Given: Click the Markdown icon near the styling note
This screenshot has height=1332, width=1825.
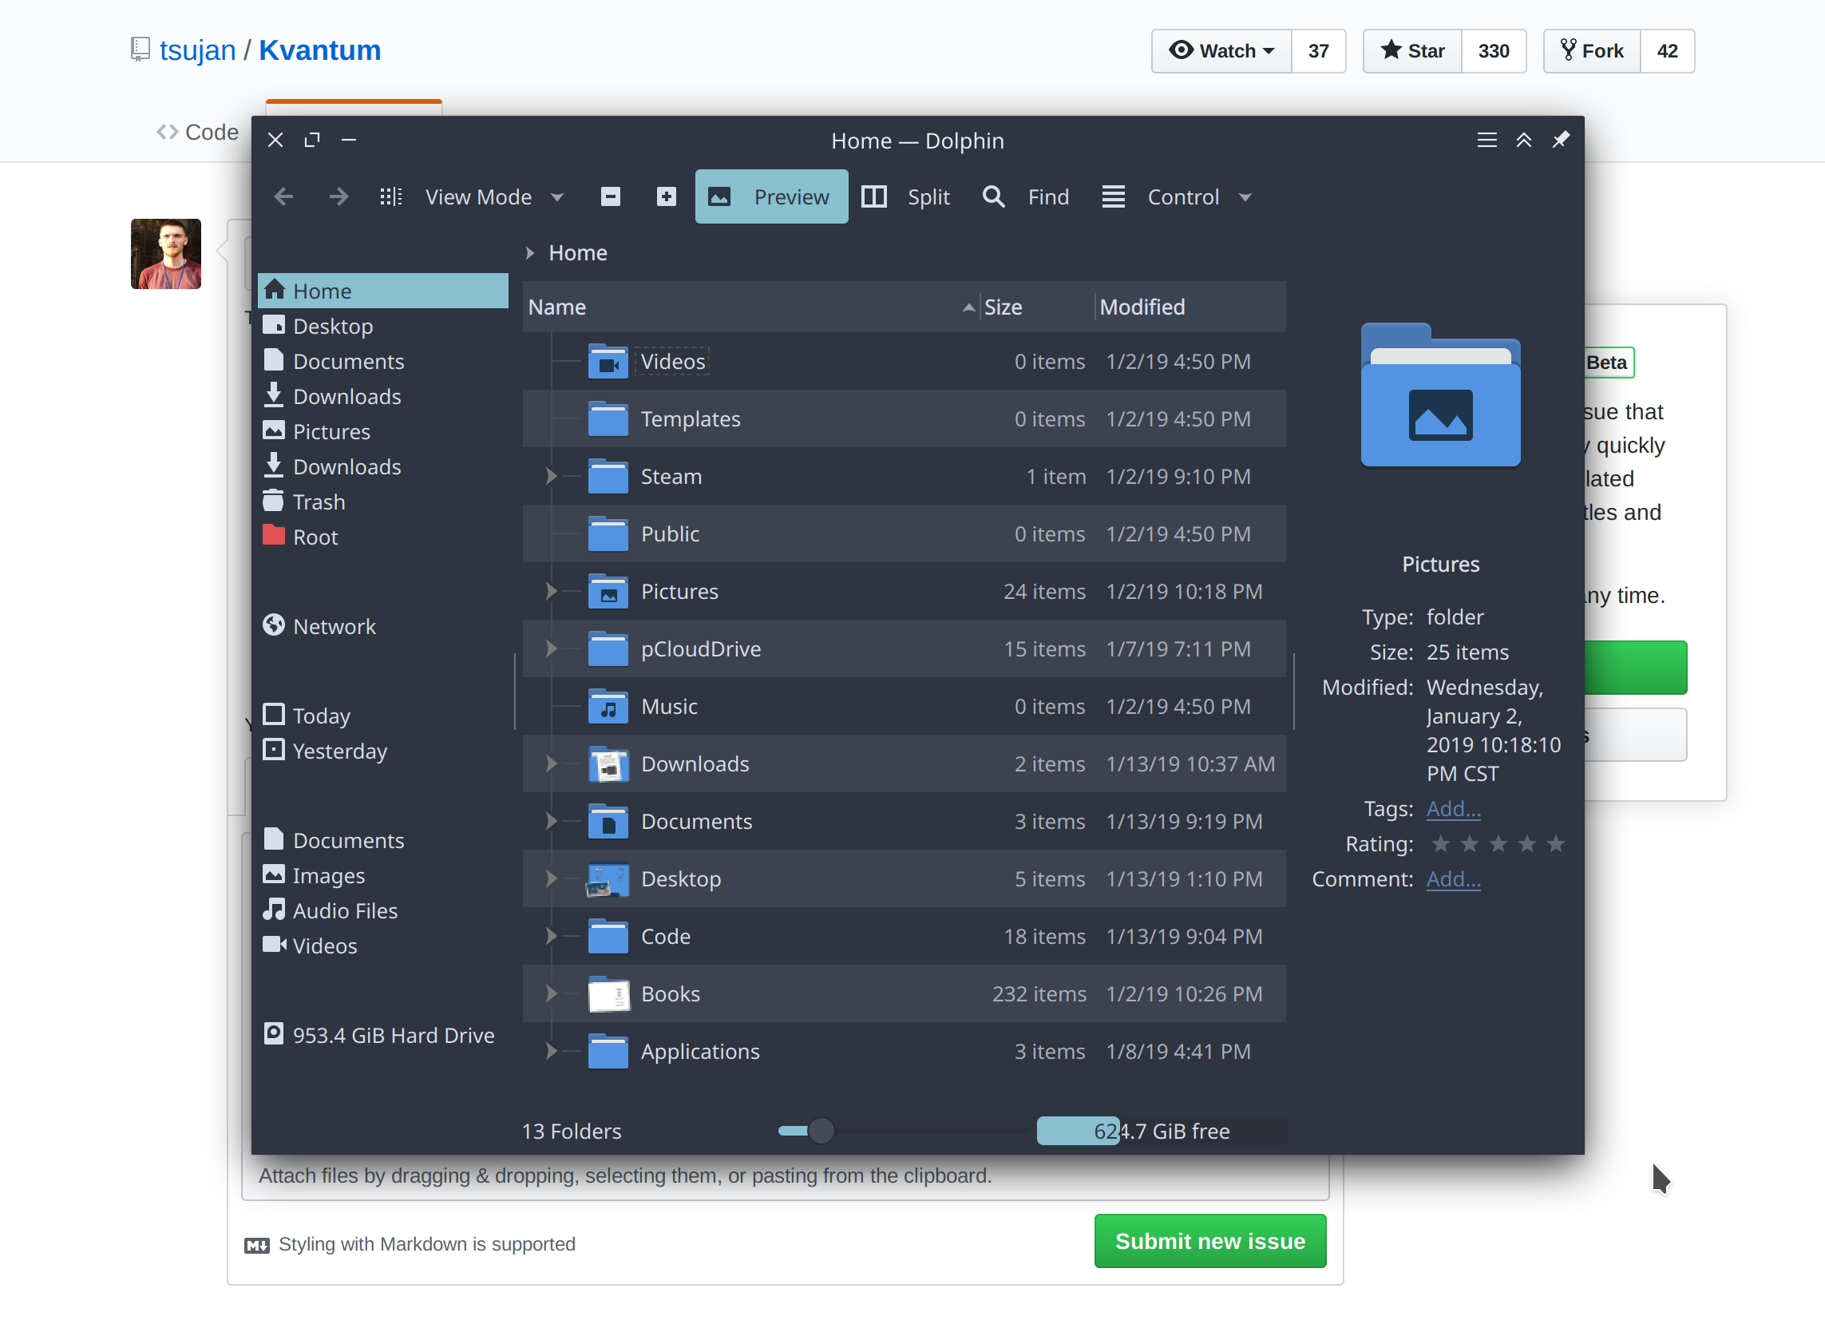Looking at the screenshot, I should [x=256, y=1244].
